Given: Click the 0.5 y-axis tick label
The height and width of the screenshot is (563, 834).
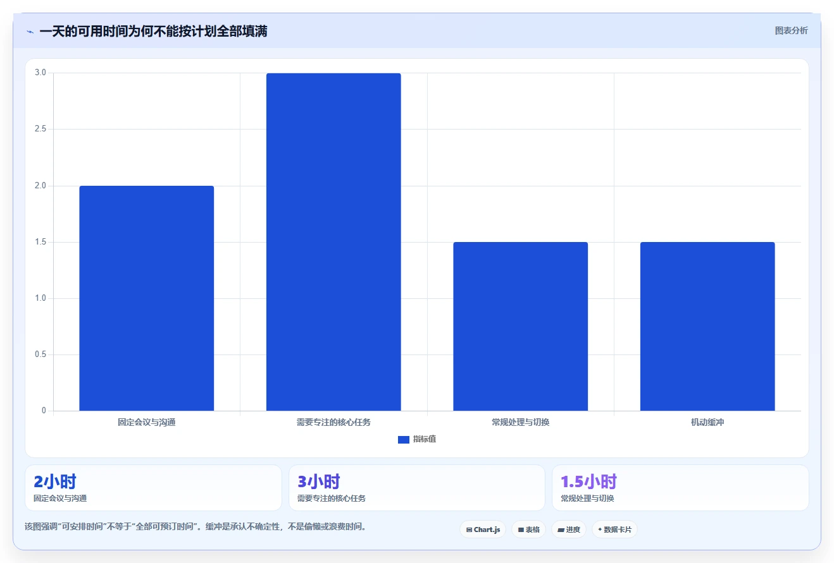Looking at the screenshot, I should click(40, 354).
